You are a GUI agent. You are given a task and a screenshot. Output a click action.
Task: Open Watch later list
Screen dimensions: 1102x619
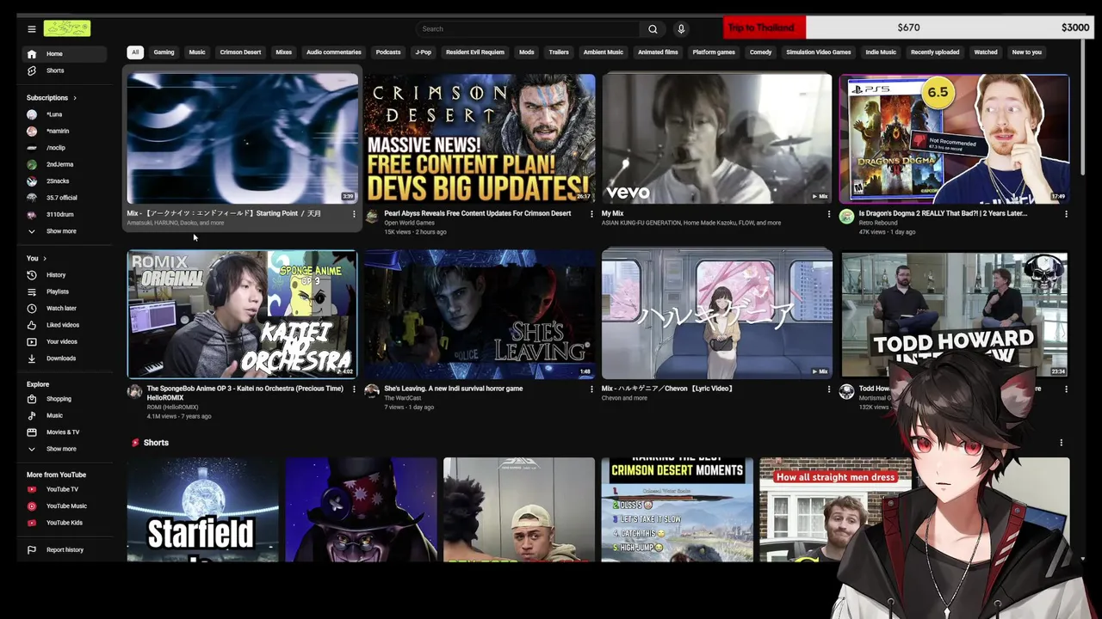pos(65,308)
